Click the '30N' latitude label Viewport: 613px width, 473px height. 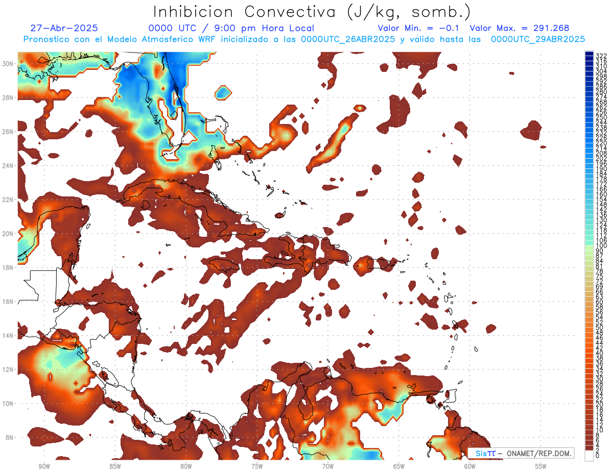click(x=9, y=63)
